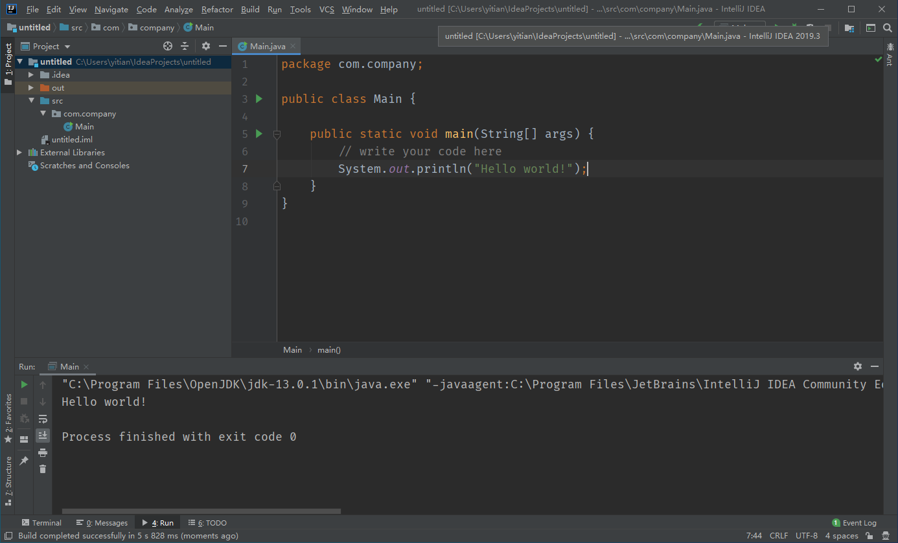The image size is (898, 543).
Task: Click the Up the Stack Trace arrow
Action: tap(43, 384)
